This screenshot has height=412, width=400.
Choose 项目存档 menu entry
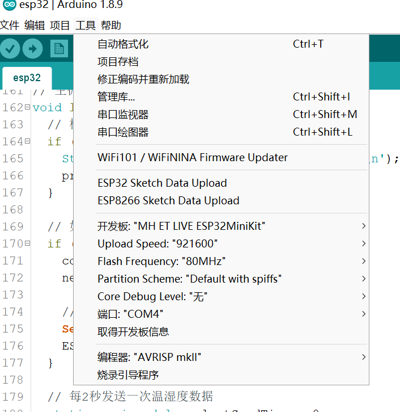(x=221, y=62)
